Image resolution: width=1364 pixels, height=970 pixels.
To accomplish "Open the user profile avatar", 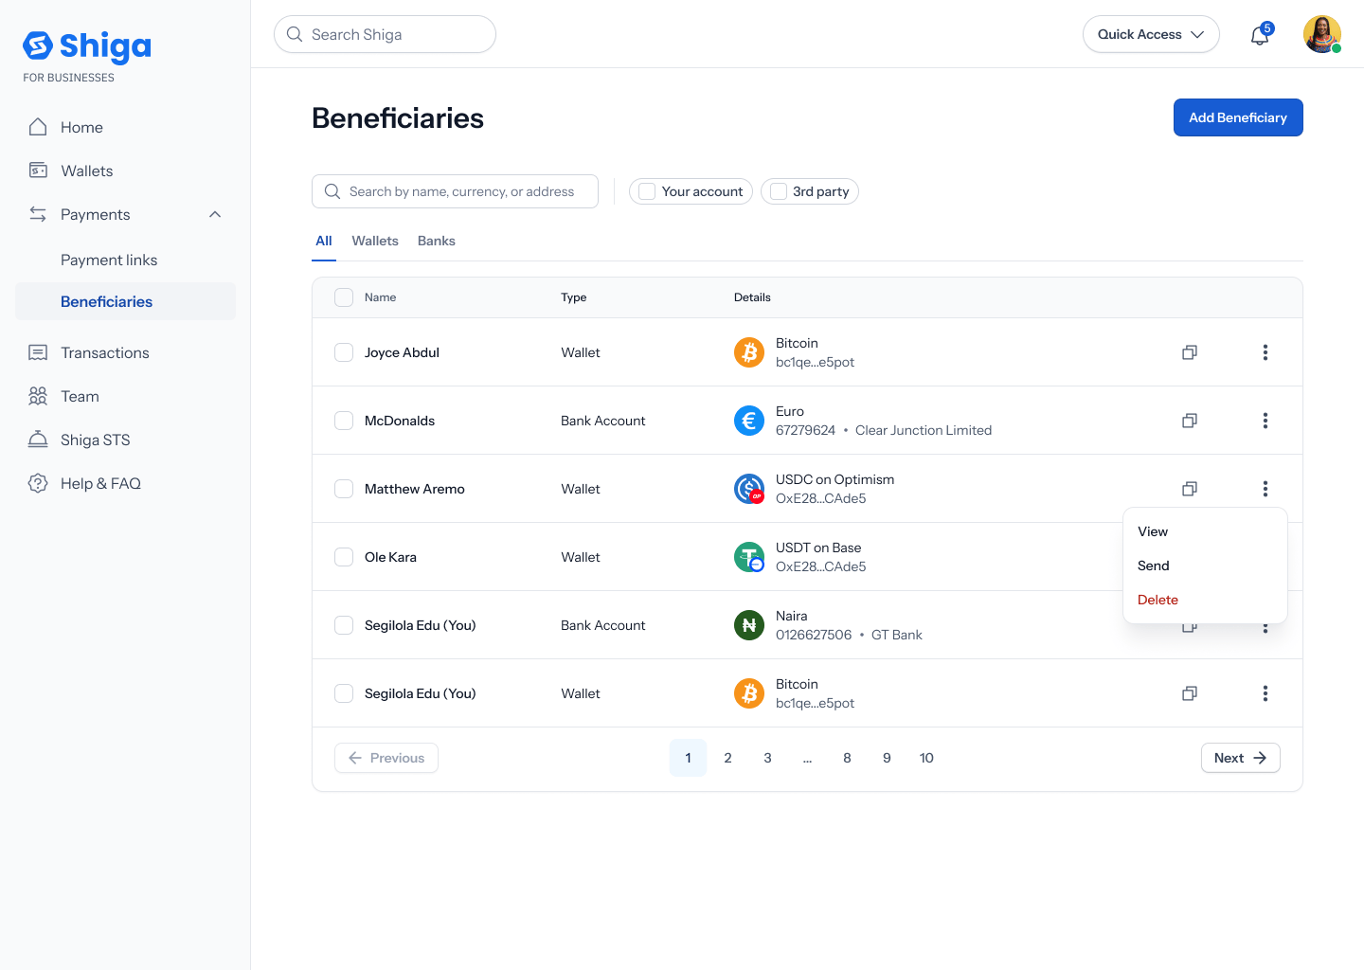I will click(1322, 34).
